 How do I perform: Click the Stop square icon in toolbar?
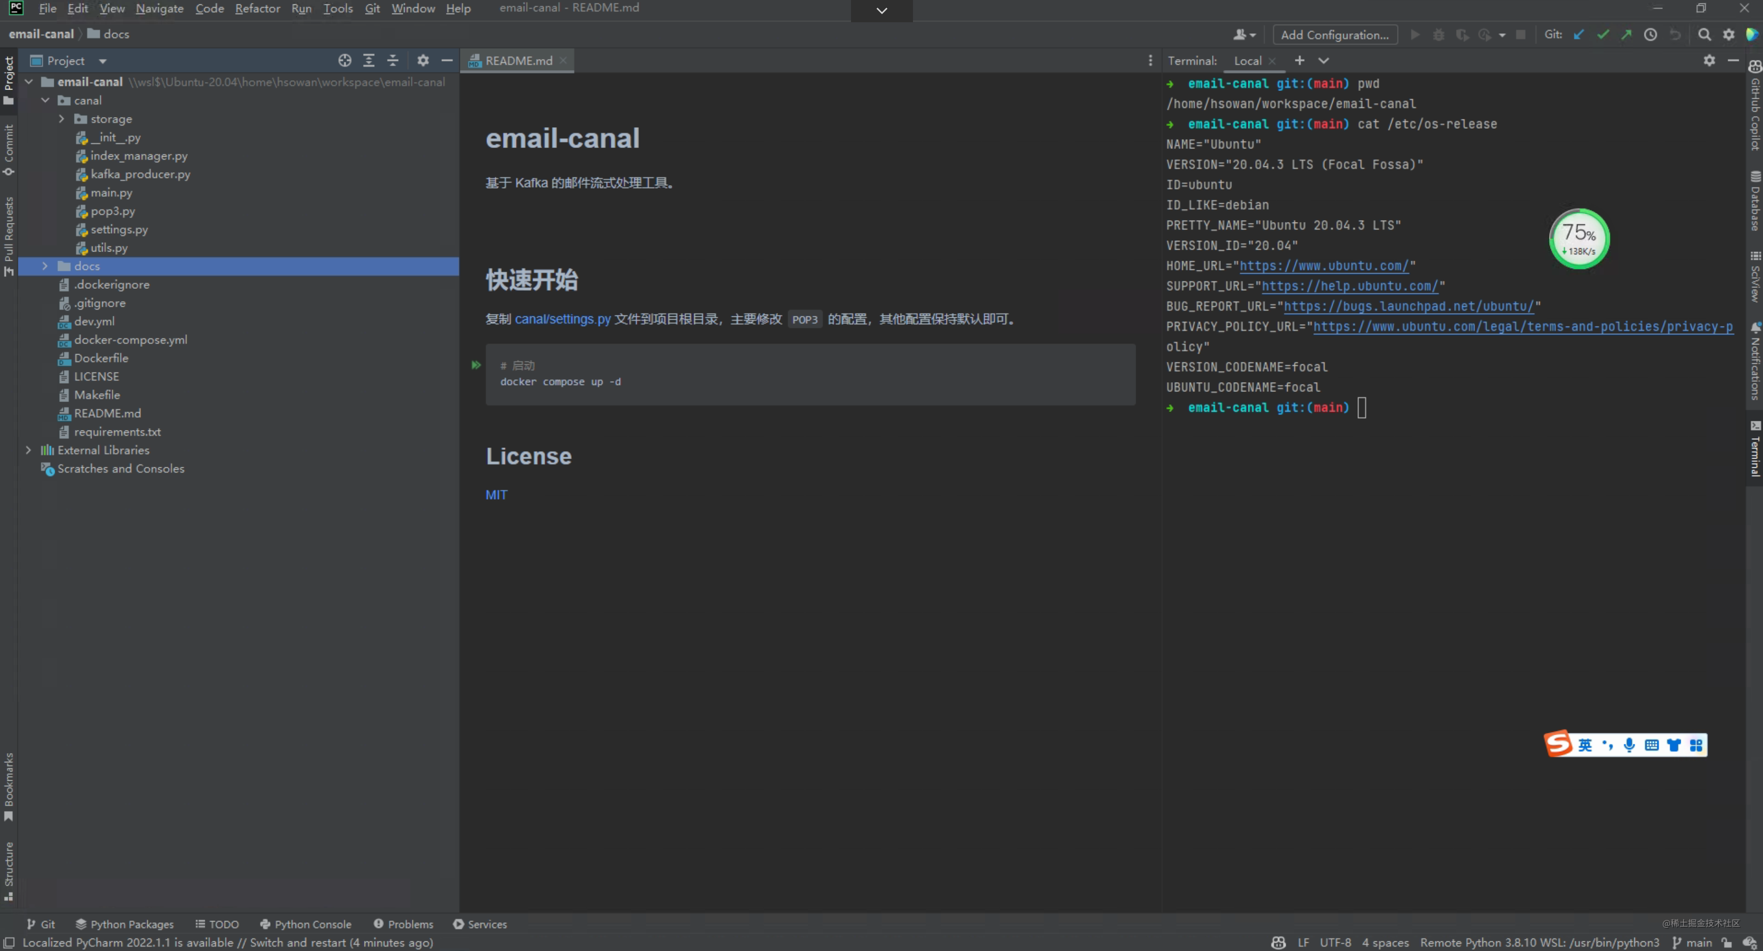1521,35
